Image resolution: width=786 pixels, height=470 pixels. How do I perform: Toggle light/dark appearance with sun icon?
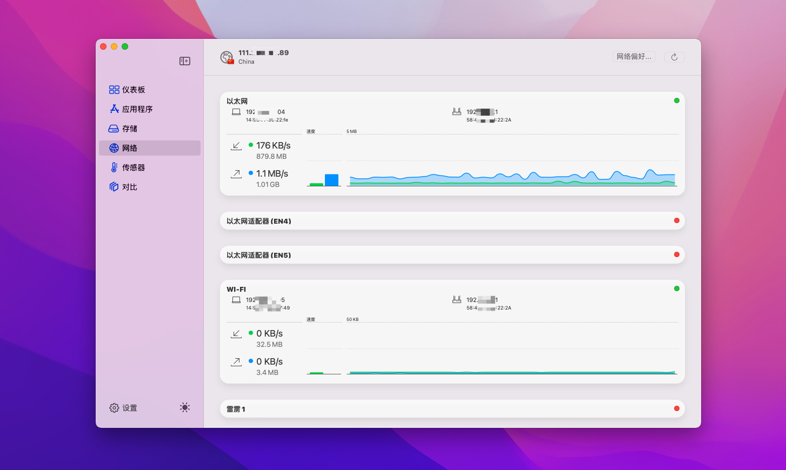[x=185, y=407]
